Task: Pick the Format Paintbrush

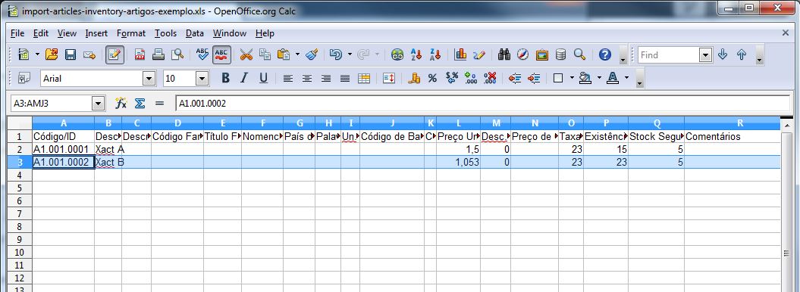Action: click(x=312, y=54)
